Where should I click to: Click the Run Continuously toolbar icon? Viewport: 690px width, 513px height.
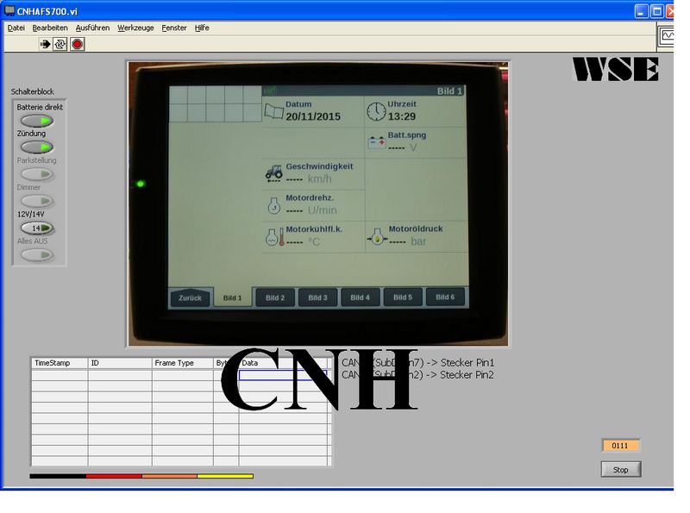(x=60, y=44)
